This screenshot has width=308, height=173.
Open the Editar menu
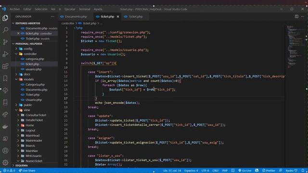[27, 9]
